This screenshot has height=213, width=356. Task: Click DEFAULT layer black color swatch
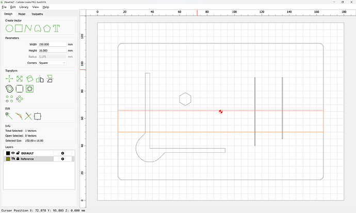coord(8,153)
